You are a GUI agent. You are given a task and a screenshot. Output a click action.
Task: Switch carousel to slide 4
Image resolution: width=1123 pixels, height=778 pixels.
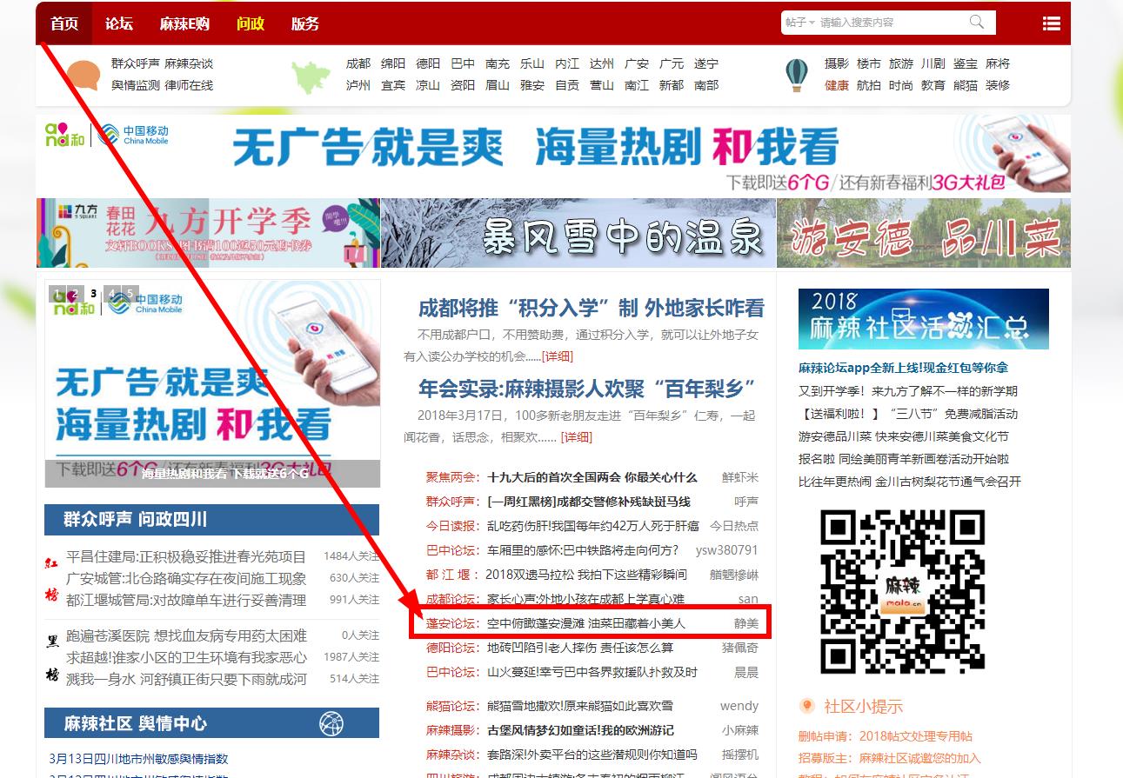(x=111, y=294)
